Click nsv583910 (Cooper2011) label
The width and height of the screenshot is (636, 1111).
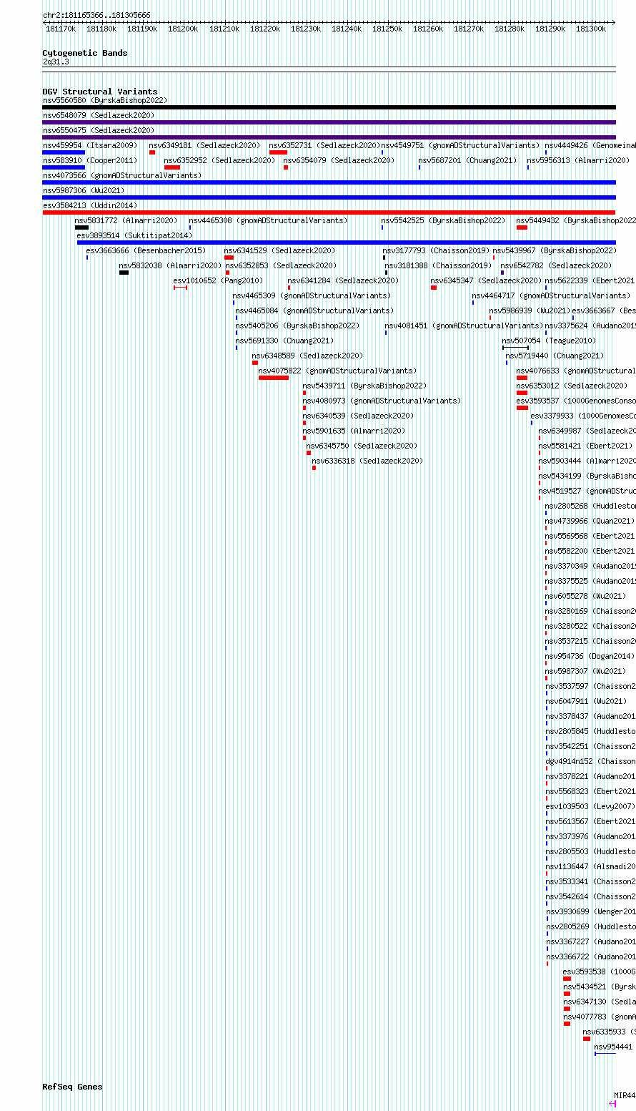point(90,161)
